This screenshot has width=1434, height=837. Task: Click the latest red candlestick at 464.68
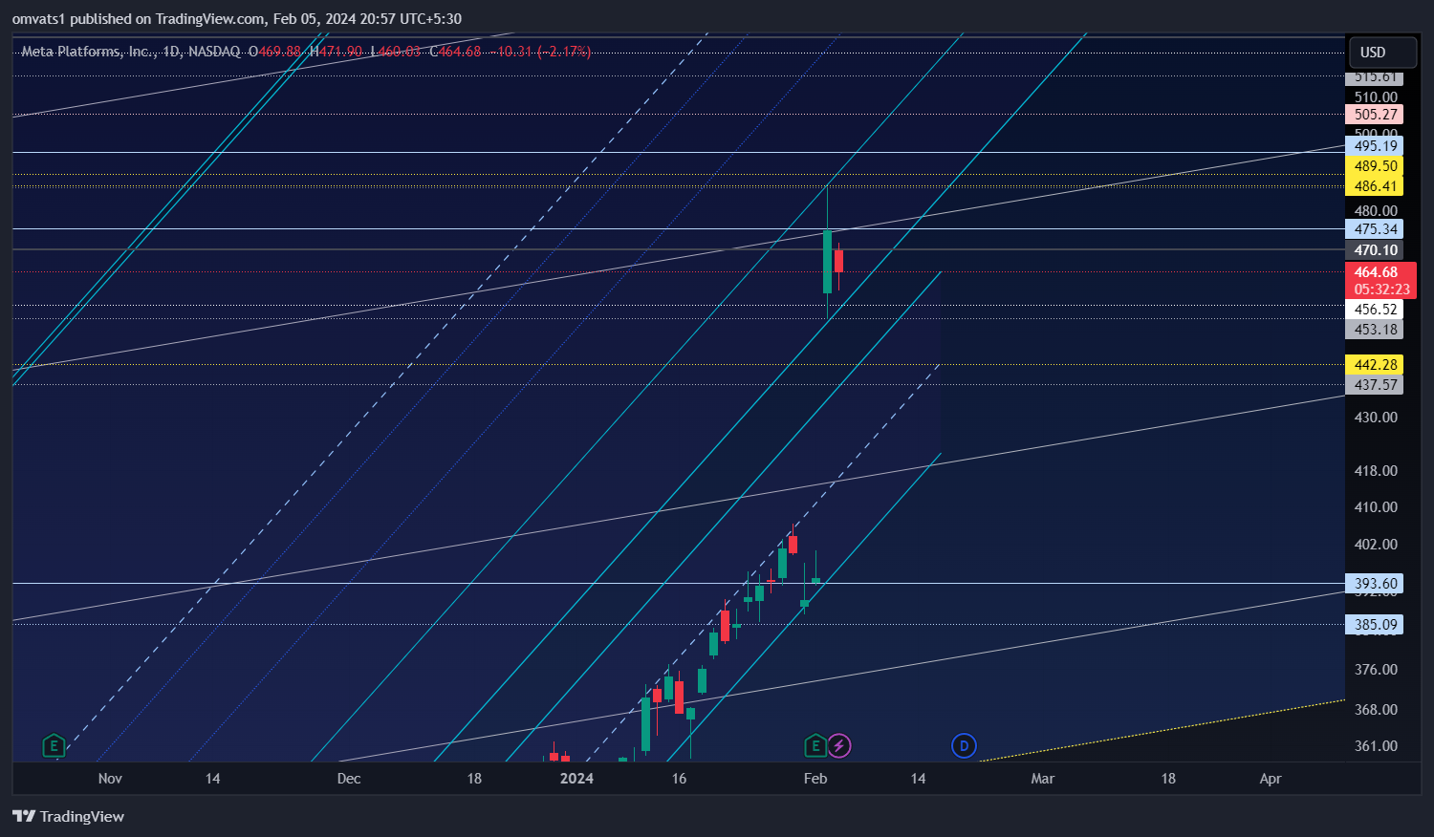click(x=838, y=262)
